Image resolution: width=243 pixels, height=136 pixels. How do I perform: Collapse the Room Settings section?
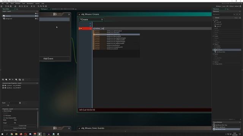[3, 111]
